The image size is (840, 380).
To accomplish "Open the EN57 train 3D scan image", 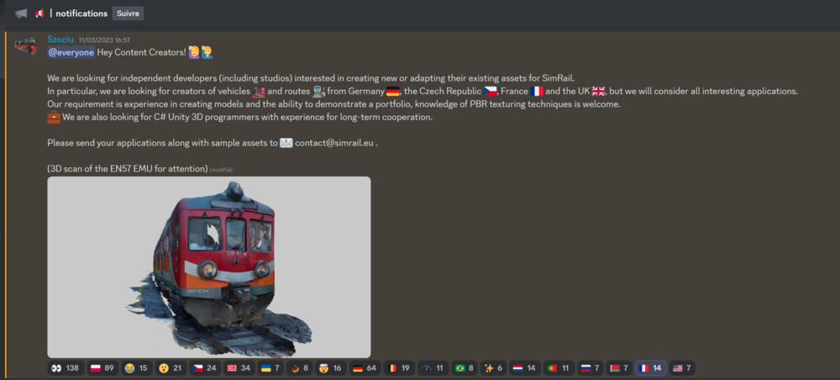I will 208,267.
